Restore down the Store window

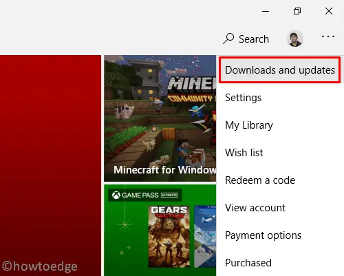pyautogui.click(x=297, y=11)
